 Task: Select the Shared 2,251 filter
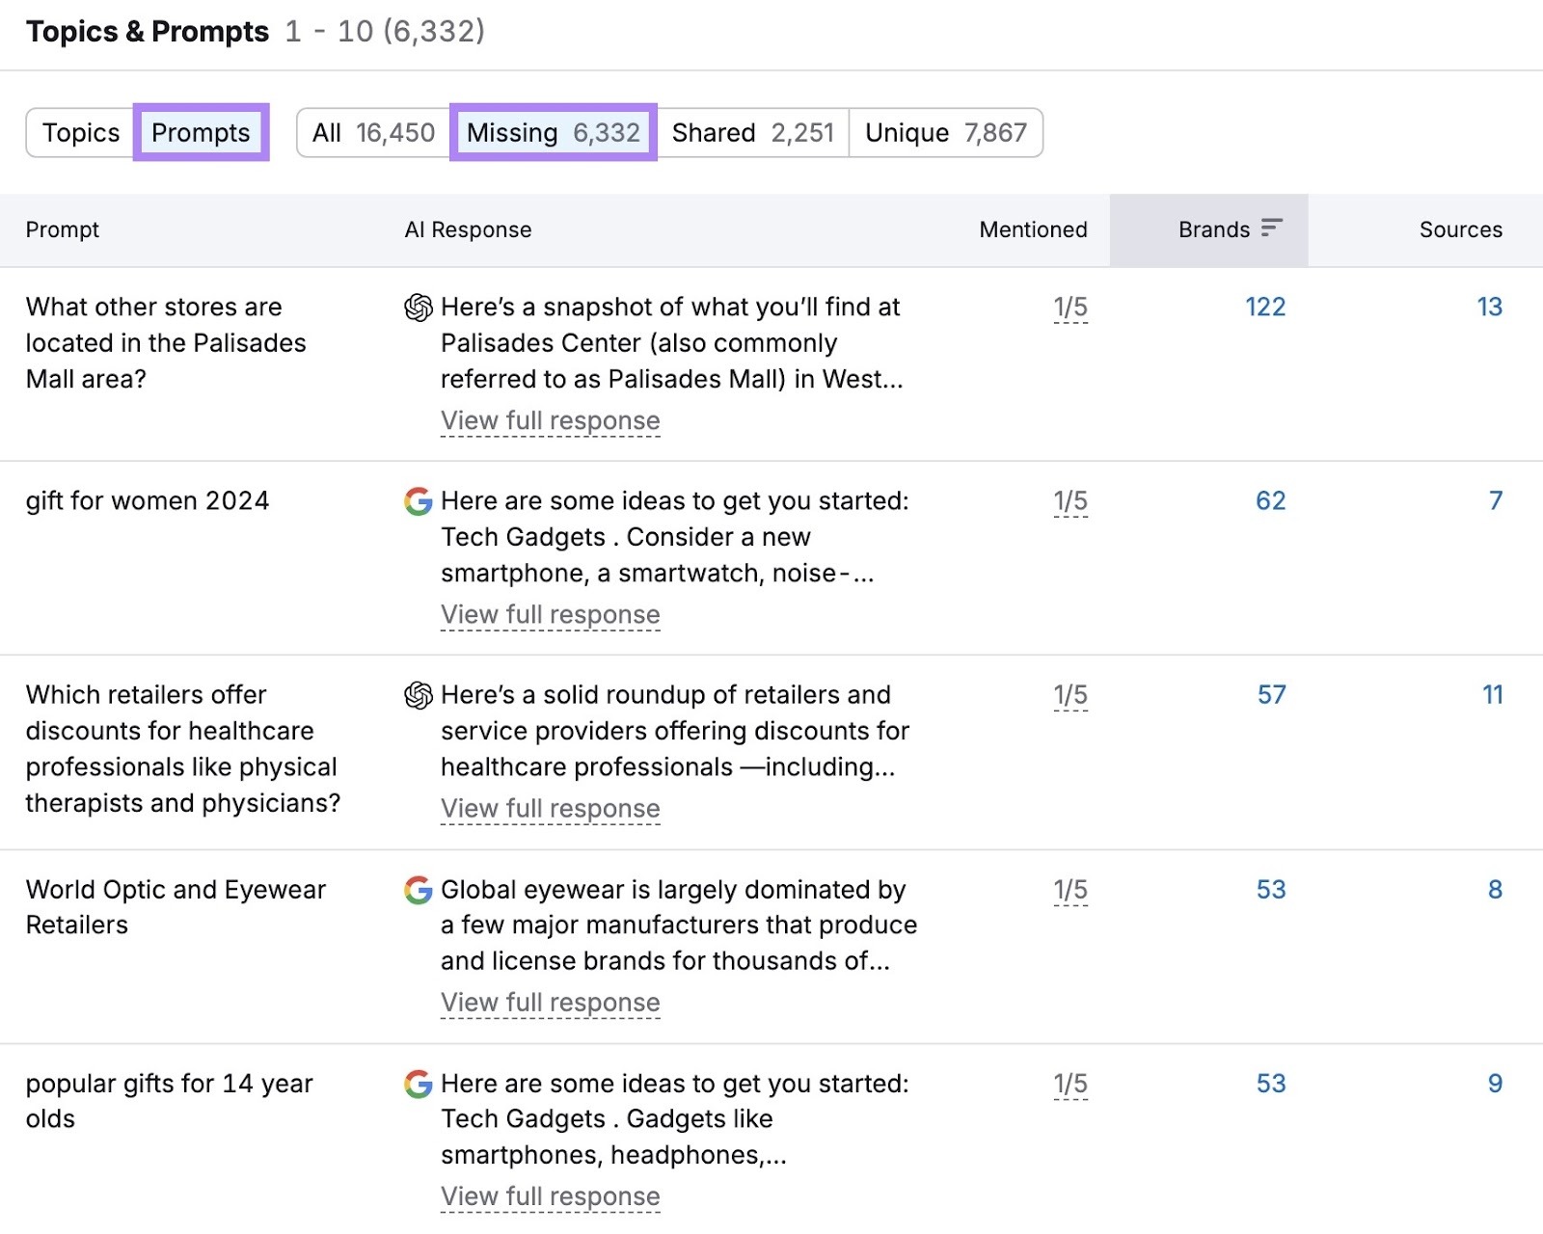[753, 132]
